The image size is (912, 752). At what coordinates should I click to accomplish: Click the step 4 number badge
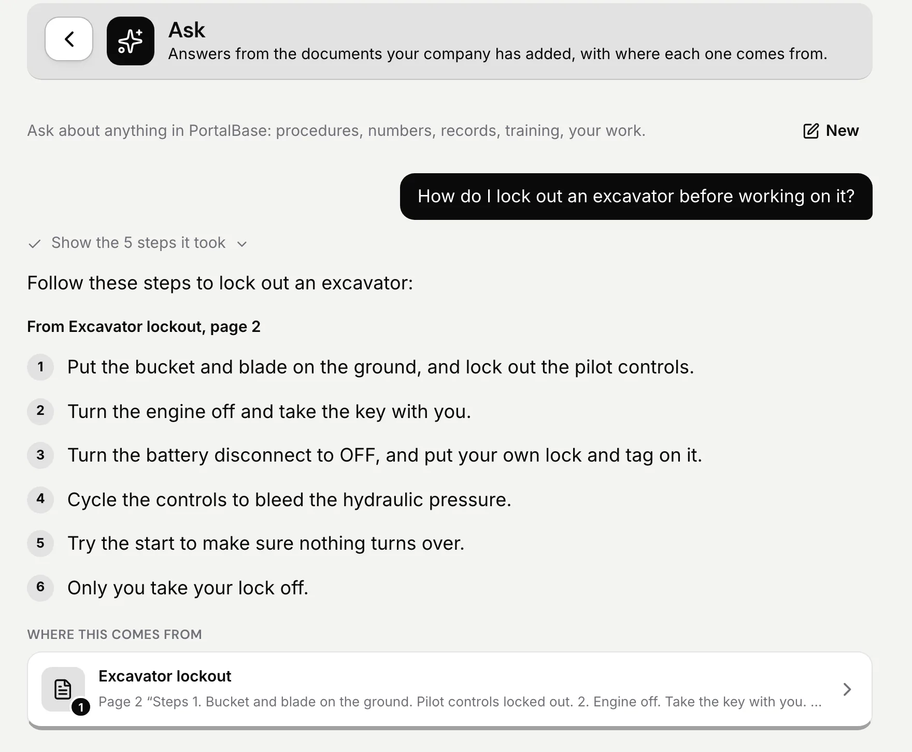(x=40, y=499)
